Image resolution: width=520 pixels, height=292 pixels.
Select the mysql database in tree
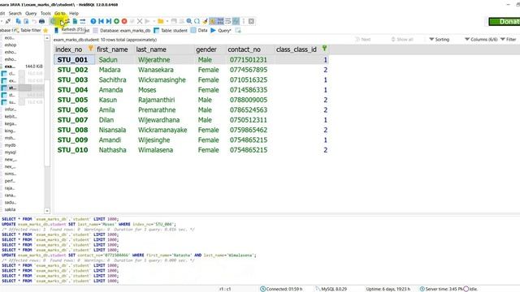pos(11,152)
